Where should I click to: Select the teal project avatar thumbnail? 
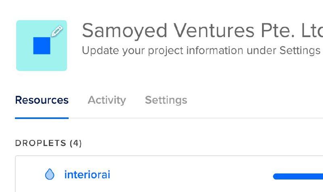coord(28,61)
